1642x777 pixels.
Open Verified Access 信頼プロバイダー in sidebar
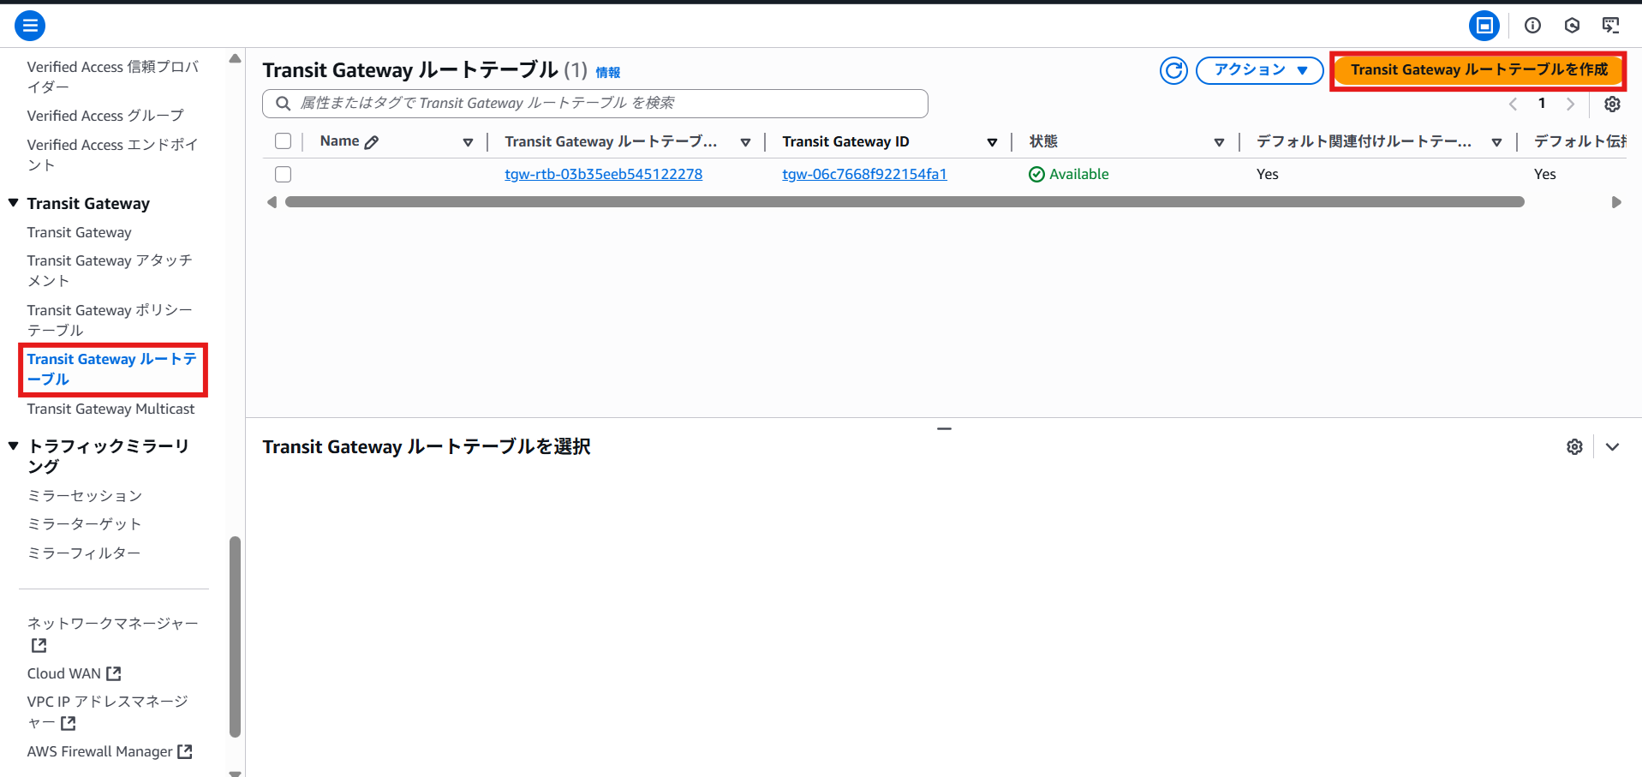113,76
